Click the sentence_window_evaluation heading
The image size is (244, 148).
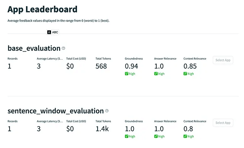pos(56,111)
